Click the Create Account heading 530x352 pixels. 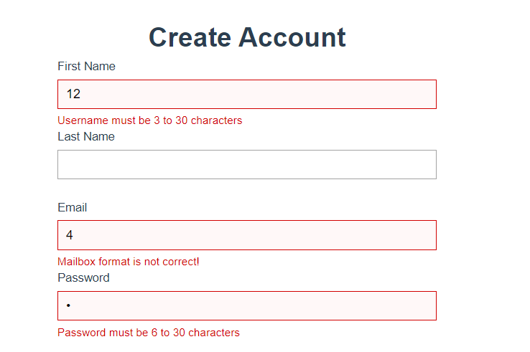point(247,37)
